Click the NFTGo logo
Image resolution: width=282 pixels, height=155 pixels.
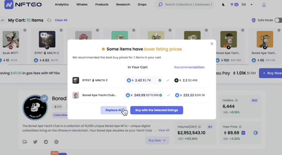click(23, 4)
